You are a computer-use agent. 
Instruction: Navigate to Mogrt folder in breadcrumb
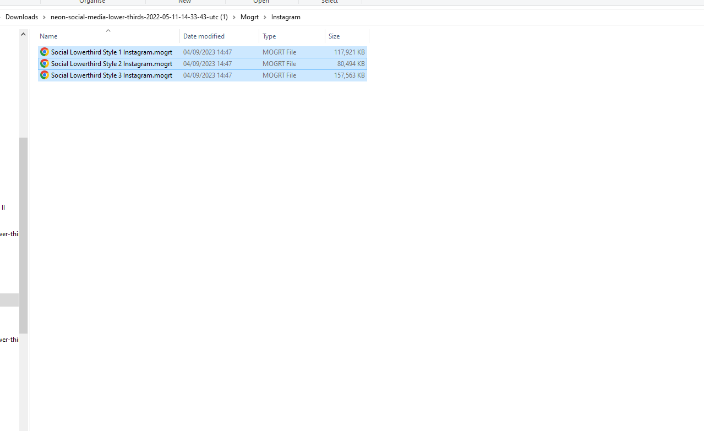(x=249, y=17)
